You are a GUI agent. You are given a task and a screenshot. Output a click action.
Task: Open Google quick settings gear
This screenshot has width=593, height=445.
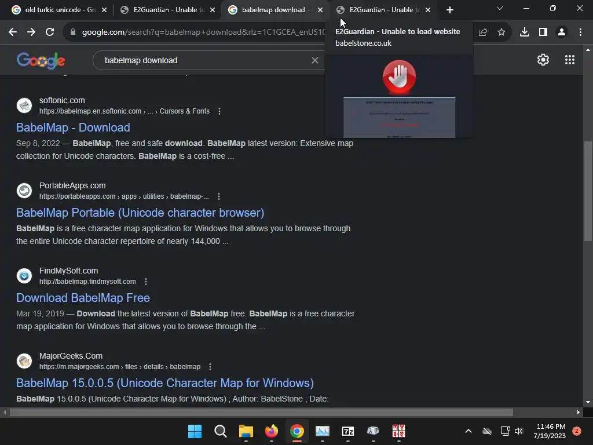point(543,60)
